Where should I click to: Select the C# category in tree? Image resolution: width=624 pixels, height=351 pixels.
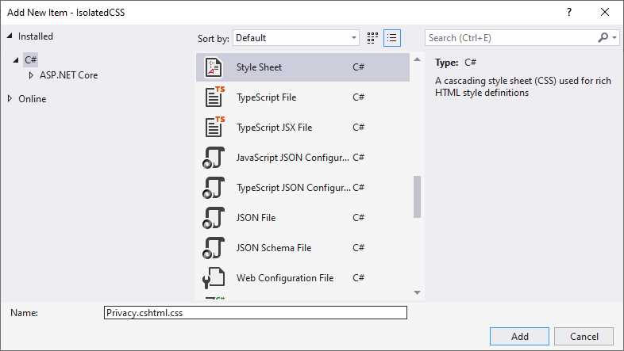click(31, 60)
